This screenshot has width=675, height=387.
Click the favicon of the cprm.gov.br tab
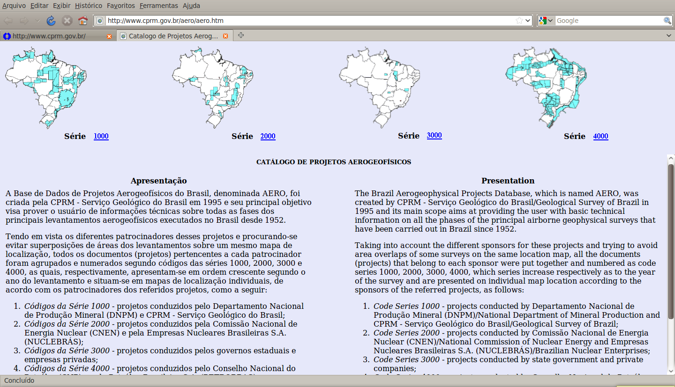(x=7, y=36)
